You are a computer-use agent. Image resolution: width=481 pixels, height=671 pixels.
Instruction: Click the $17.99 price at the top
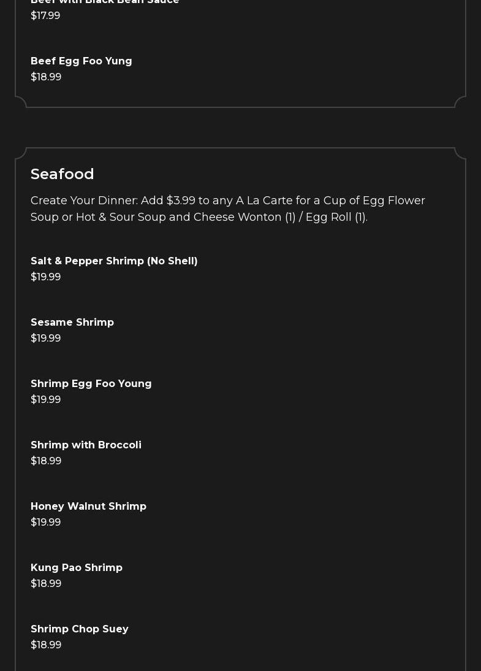[x=45, y=15]
